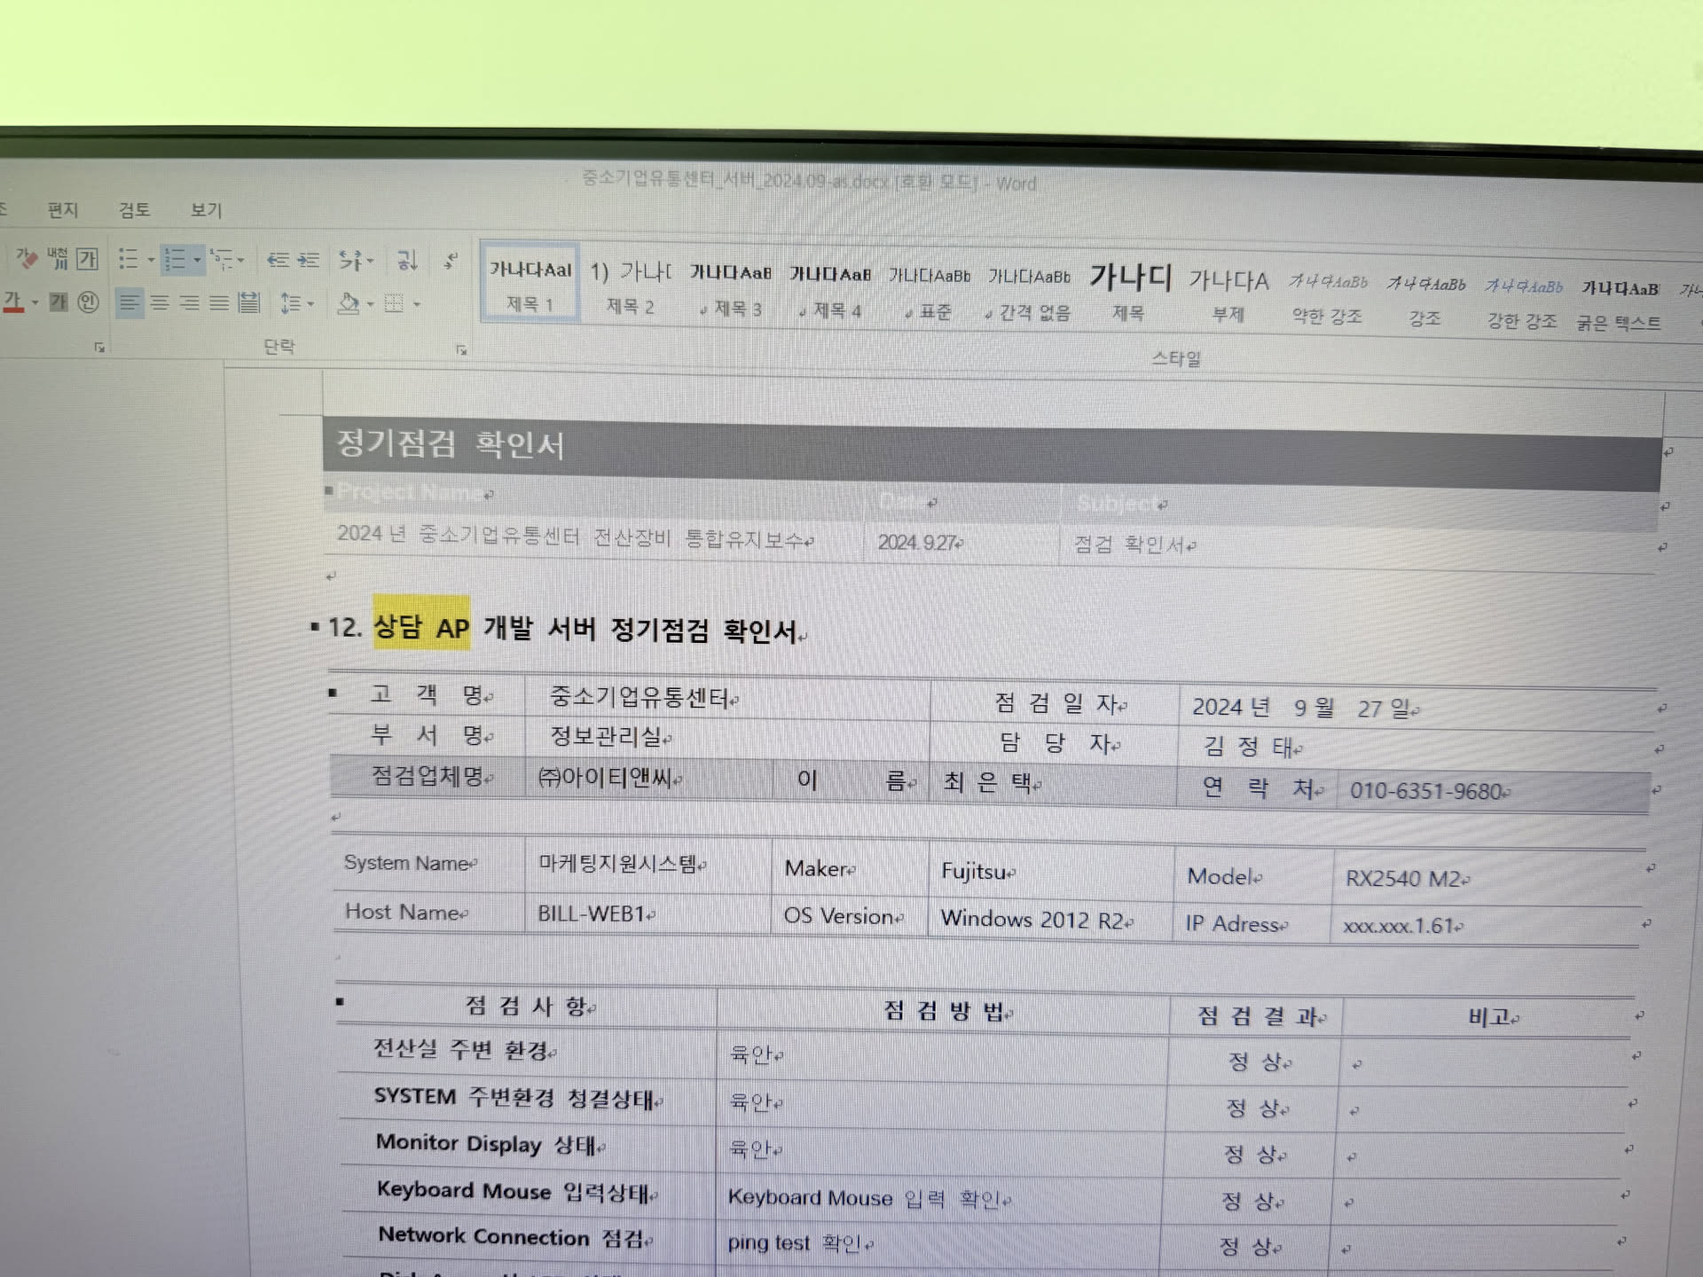Click the sort icon in paragraph group
The image size is (1703, 1277).
click(406, 260)
